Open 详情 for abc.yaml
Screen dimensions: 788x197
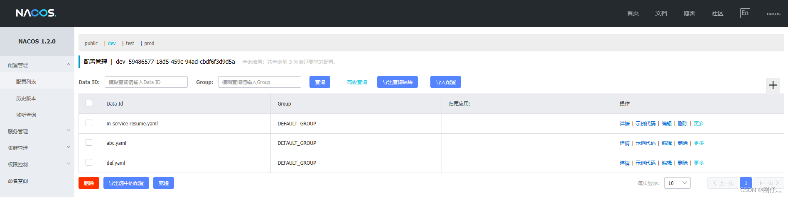pyautogui.click(x=625, y=143)
